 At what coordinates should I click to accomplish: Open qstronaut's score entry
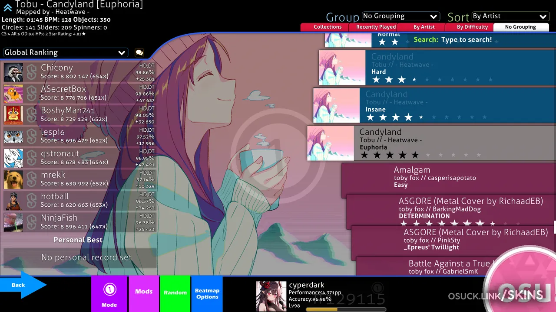pyautogui.click(x=80, y=158)
